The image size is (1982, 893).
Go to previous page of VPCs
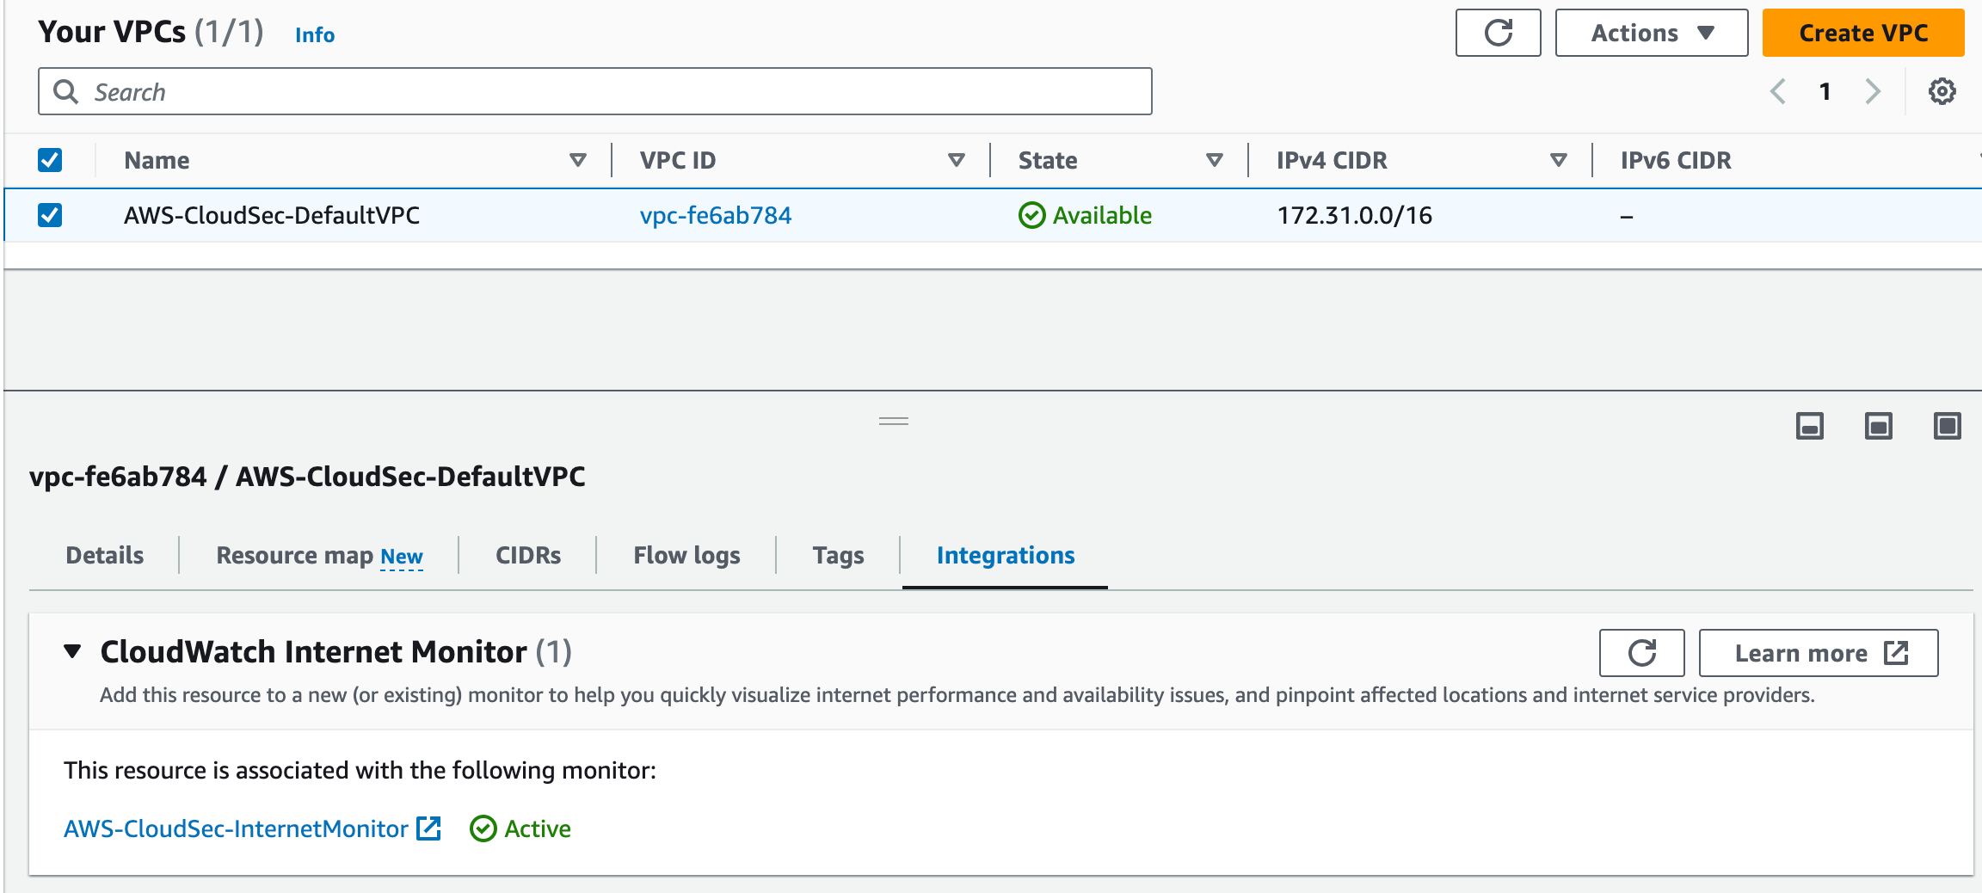[1778, 91]
